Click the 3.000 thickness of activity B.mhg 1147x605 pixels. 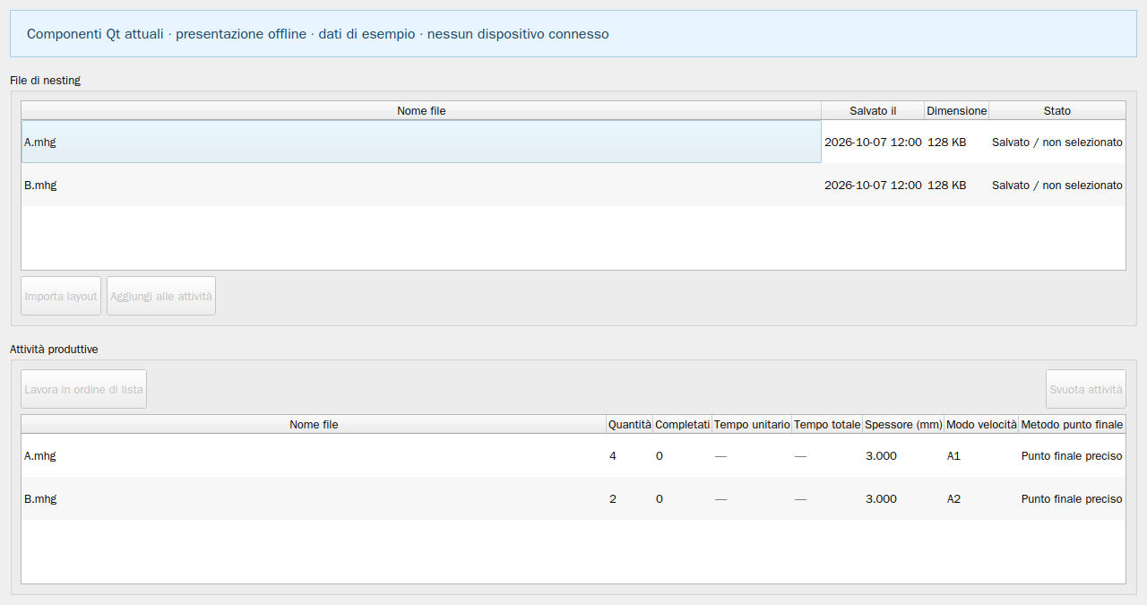click(x=903, y=498)
